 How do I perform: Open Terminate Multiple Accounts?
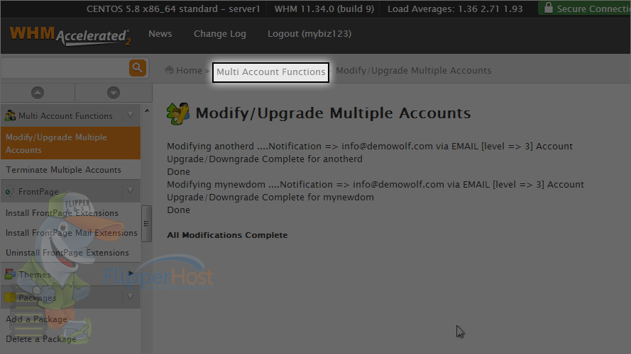(63, 170)
